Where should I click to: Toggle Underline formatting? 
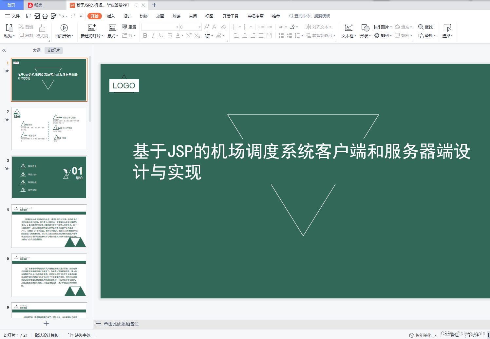tap(161, 35)
